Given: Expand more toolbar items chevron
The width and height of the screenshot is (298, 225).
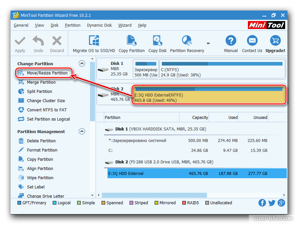Looking at the screenshot, I should [208, 43].
